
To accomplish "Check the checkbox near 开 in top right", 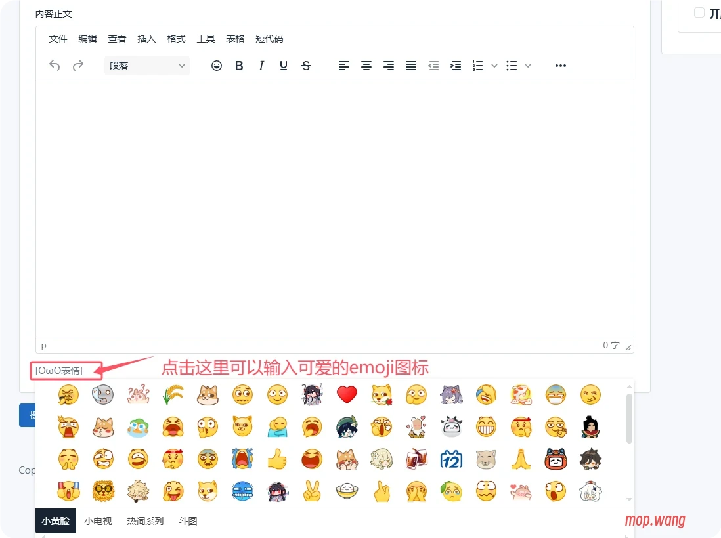I will [699, 12].
